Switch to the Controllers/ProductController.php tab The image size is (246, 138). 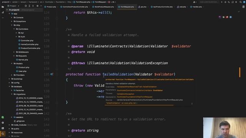[74, 7]
